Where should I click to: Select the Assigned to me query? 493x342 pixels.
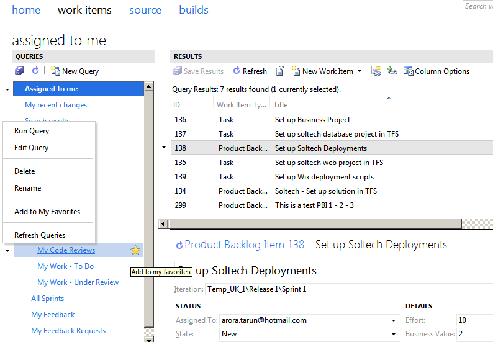[x=78, y=89]
